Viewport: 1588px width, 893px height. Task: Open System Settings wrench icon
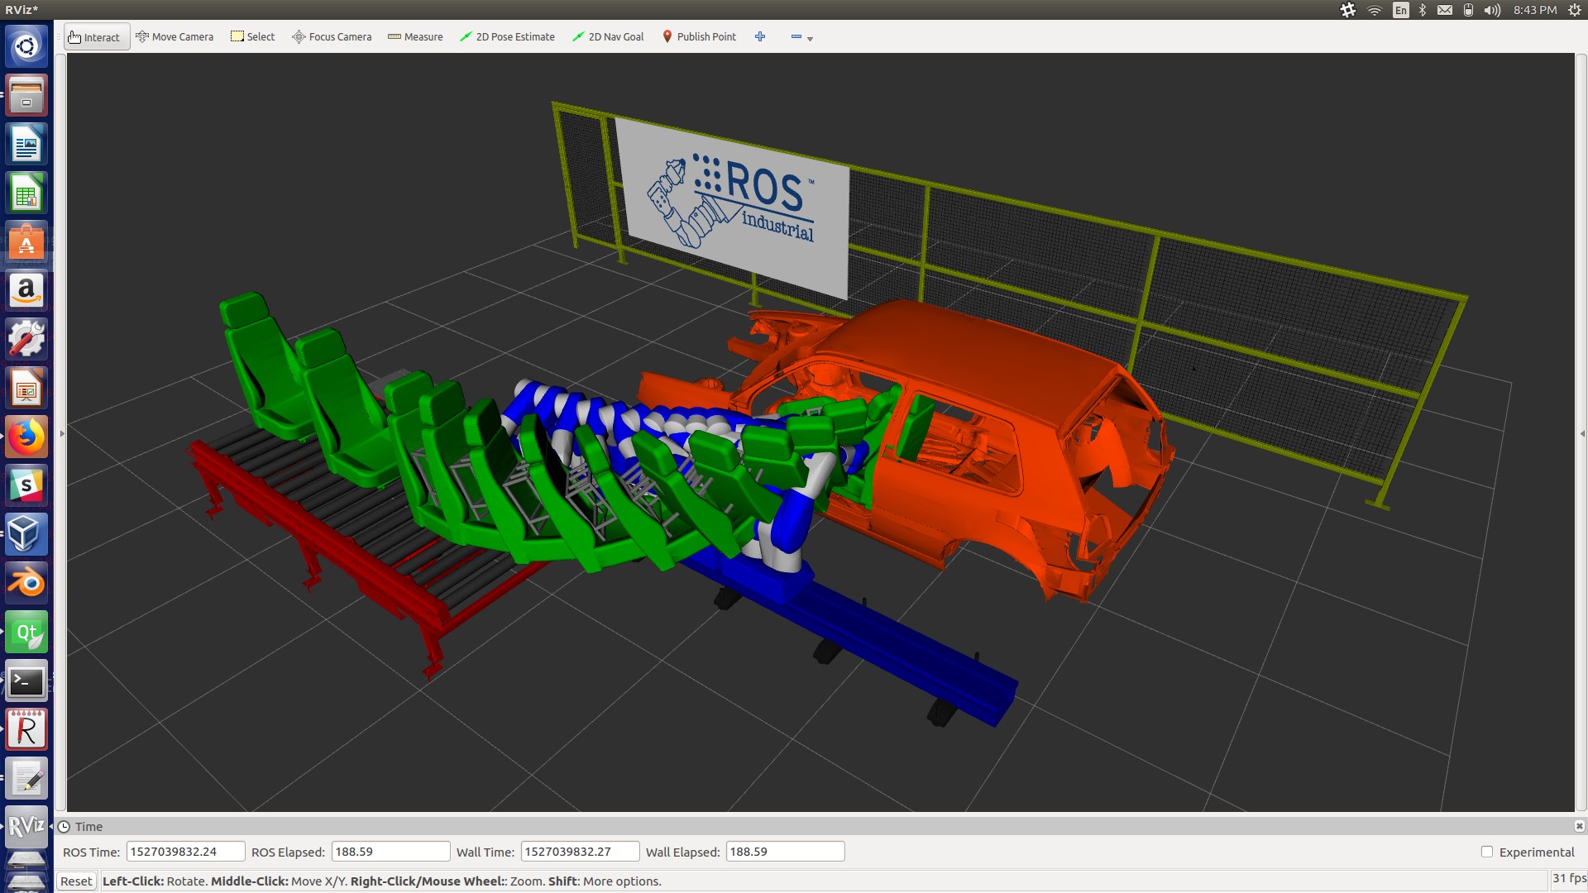pyautogui.click(x=26, y=339)
